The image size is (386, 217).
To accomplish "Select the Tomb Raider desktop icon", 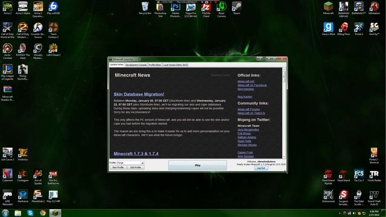I will coord(374,175).
